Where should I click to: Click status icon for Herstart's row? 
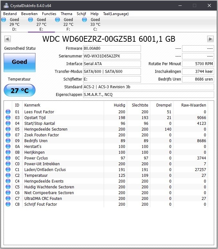[x=8, y=146]
